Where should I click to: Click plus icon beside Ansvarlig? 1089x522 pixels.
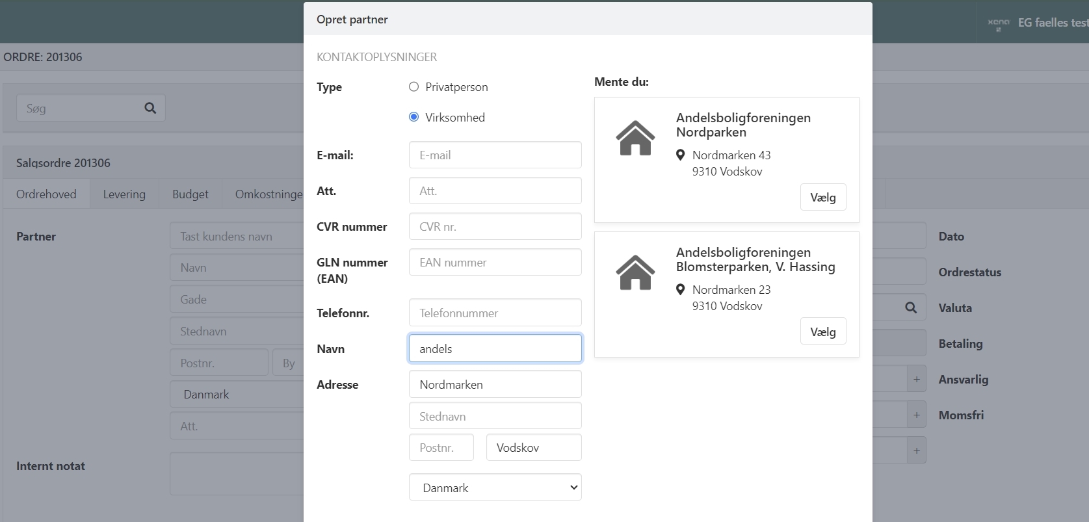pyautogui.click(x=916, y=380)
